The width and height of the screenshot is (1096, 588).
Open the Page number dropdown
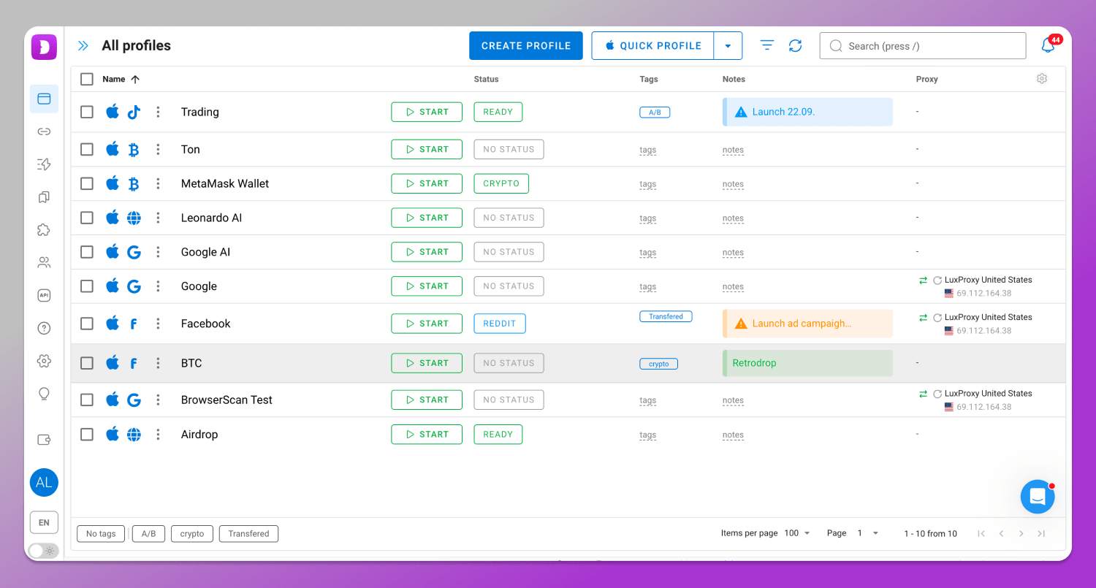click(x=867, y=533)
